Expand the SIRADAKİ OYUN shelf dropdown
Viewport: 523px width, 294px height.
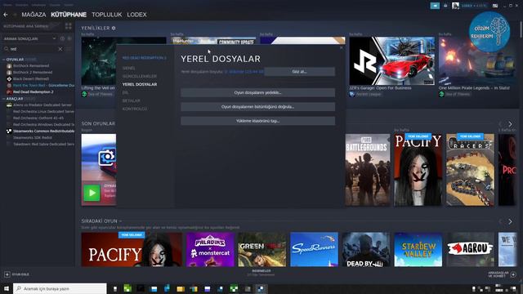point(120,221)
